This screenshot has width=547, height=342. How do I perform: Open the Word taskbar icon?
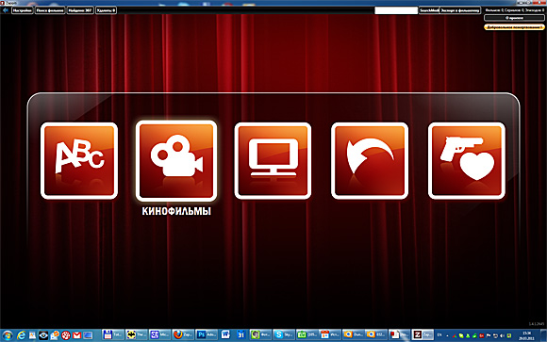click(225, 334)
